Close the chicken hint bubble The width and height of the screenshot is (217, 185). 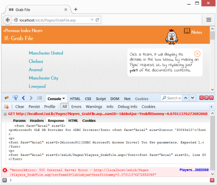click(x=197, y=54)
